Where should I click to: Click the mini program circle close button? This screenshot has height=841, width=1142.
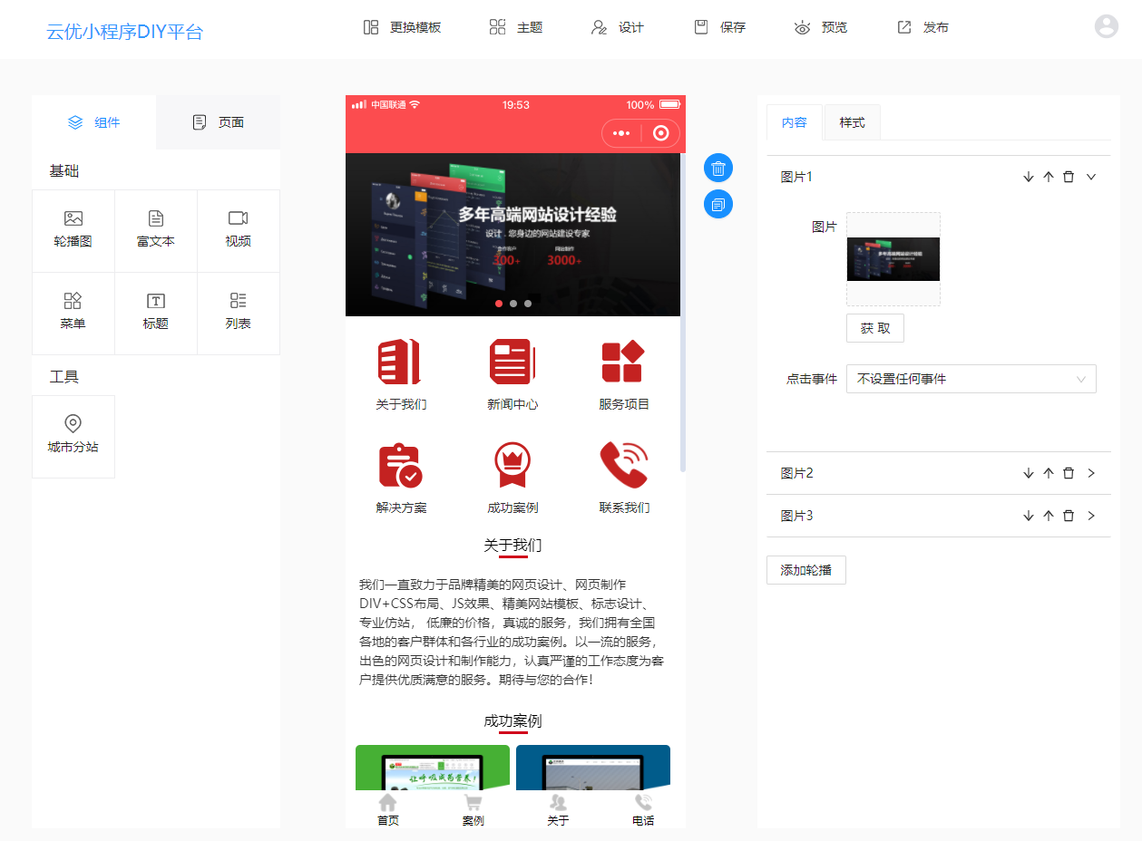coord(661,133)
